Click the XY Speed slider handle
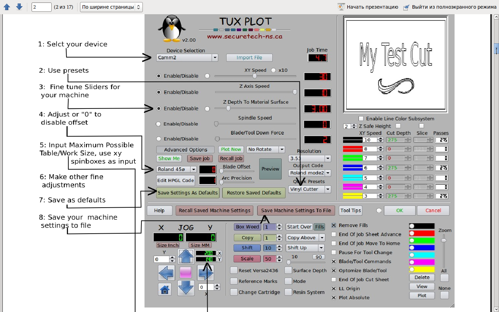 pos(255,76)
